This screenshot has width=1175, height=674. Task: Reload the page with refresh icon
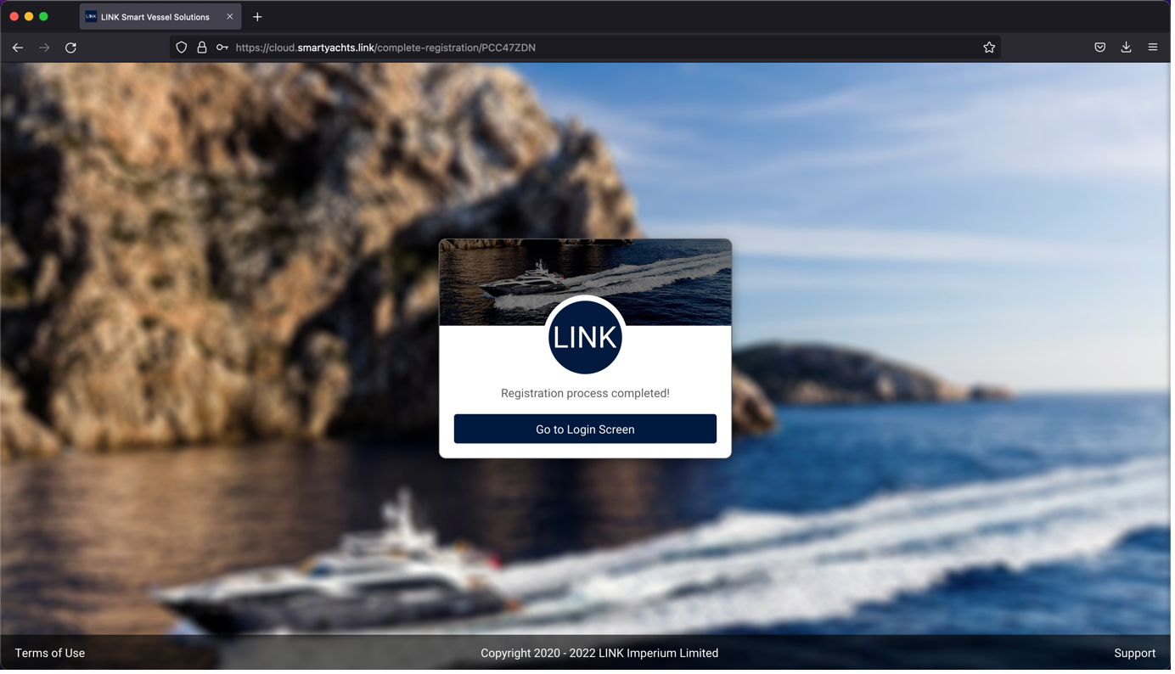coord(71,48)
